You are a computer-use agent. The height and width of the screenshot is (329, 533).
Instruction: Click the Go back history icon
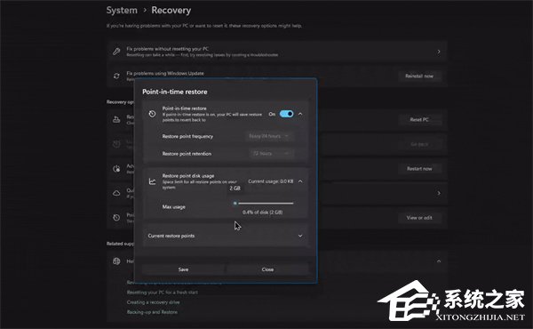pyautogui.click(x=116, y=144)
